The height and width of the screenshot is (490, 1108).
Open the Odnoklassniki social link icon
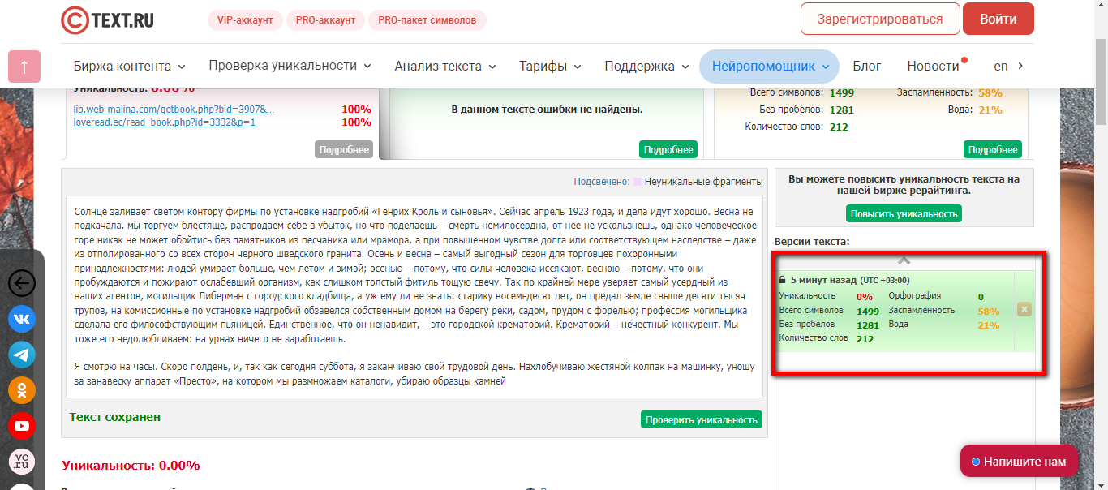pos(22,390)
